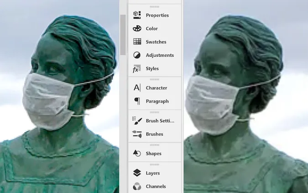Select the Properties label
Image resolution: width=308 pixels, height=193 pixels.
(157, 16)
